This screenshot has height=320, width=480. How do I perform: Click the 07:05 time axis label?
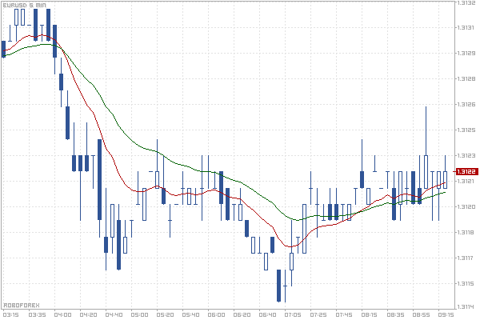[x=293, y=314]
